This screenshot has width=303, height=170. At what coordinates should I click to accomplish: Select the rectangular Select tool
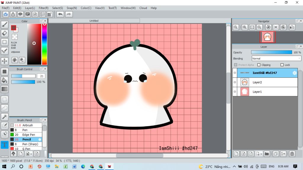(5, 99)
